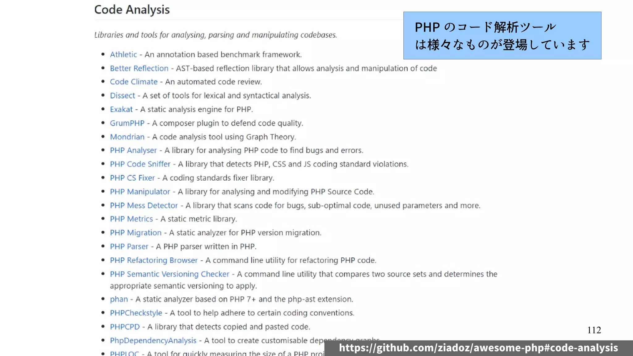Follow the Code Climate link
The width and height of the screenshot is (633, 356).
click(x=134, y=82)
